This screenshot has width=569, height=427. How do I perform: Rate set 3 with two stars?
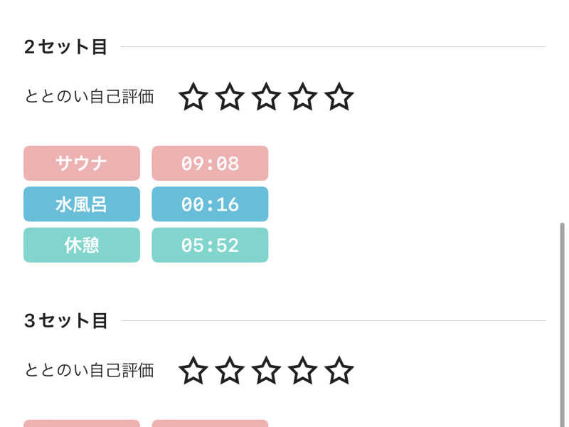click(230, 371)
